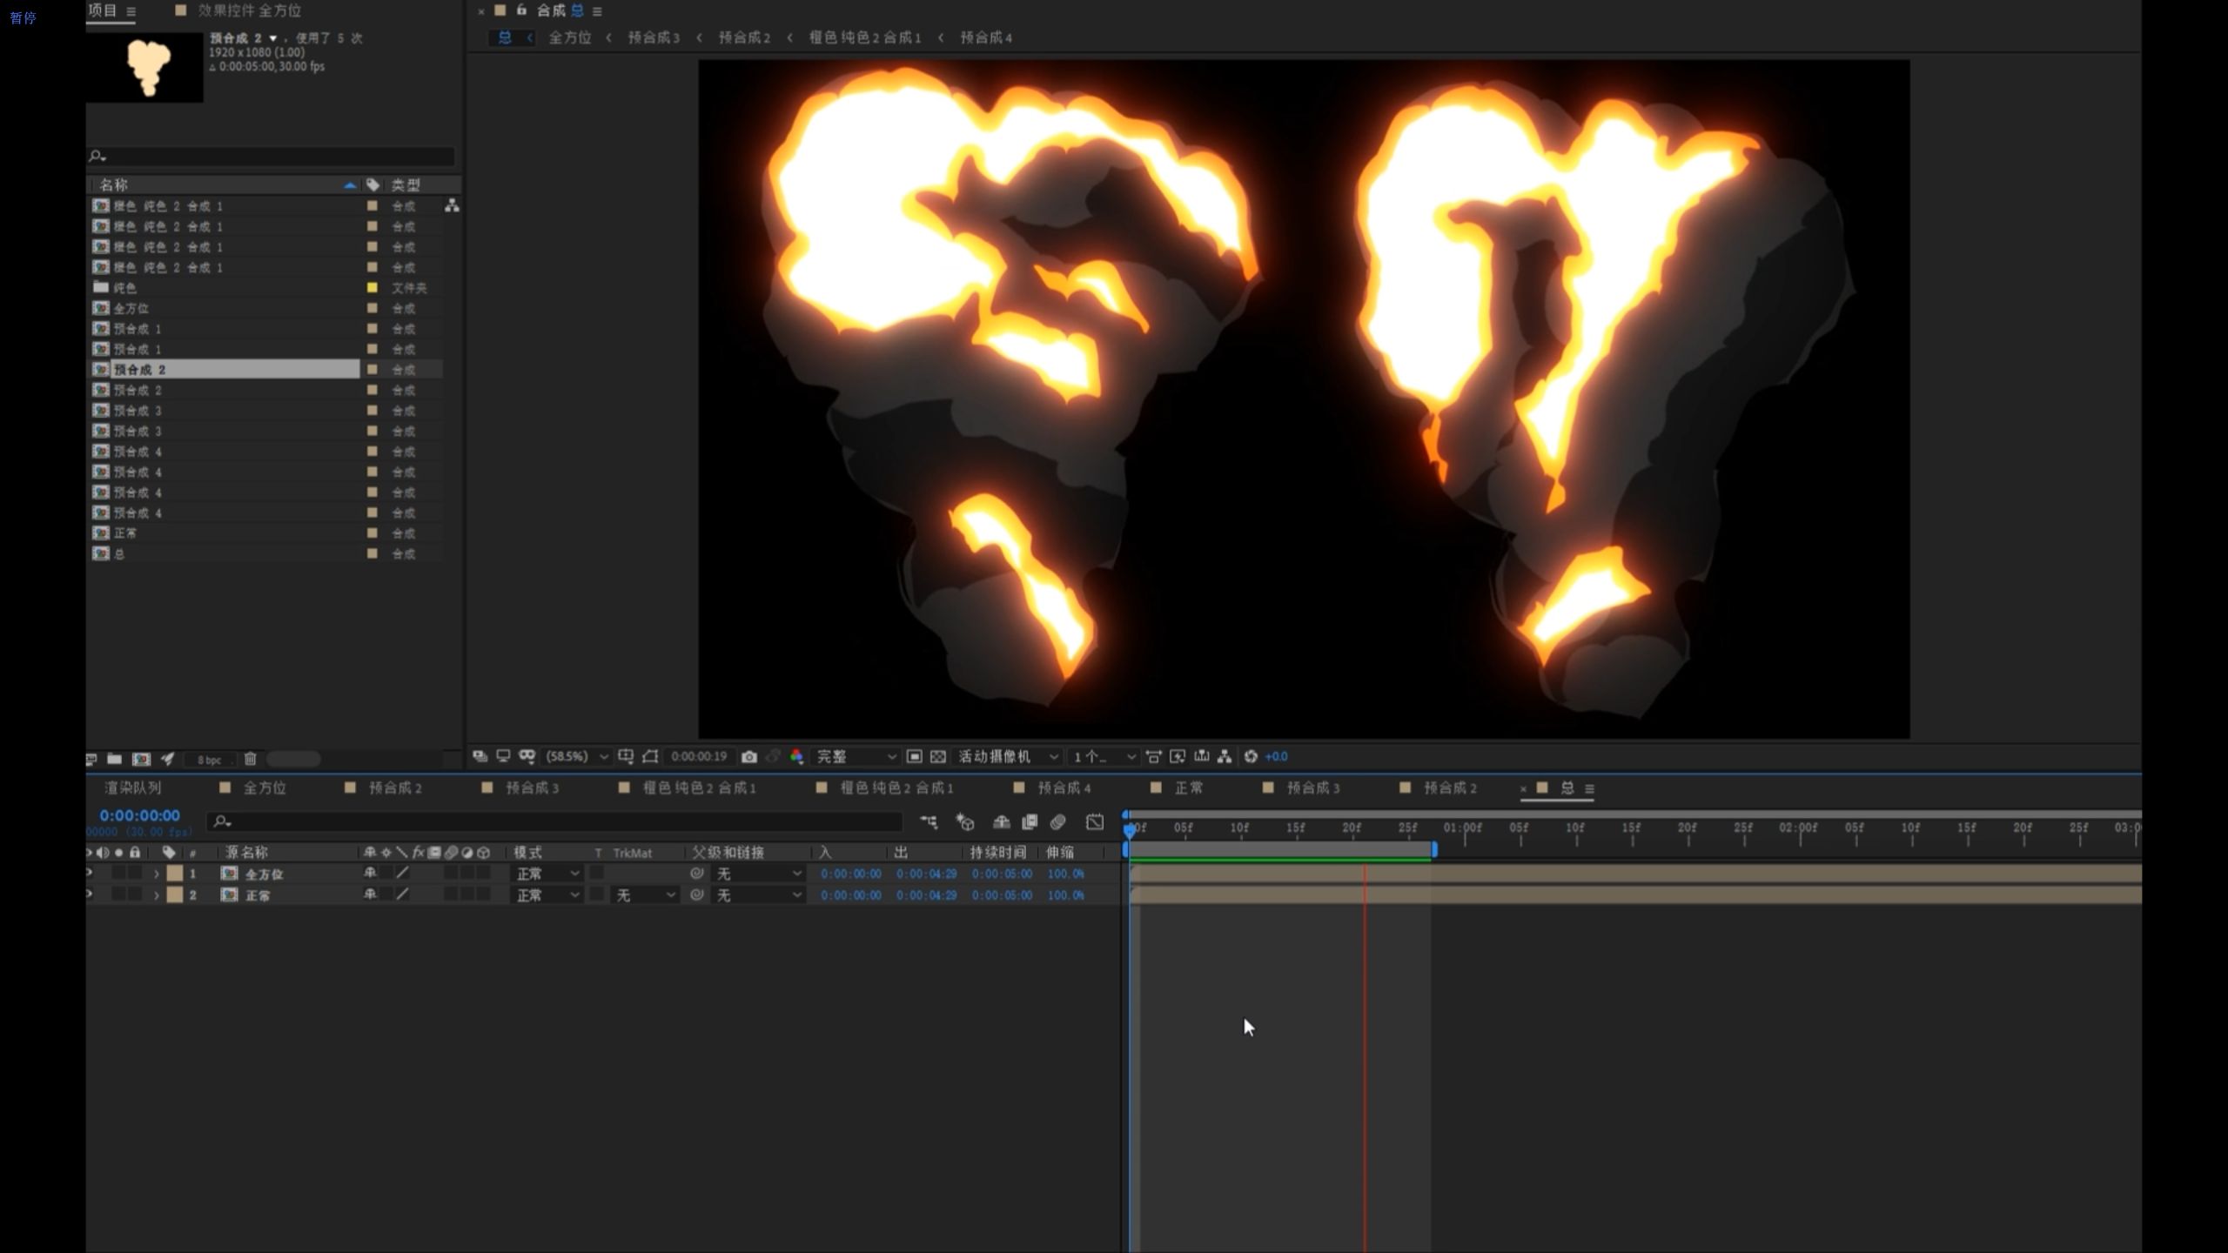
Task: Open the 活动摄像机 camera view dropdown
Action: (1008, 756)
